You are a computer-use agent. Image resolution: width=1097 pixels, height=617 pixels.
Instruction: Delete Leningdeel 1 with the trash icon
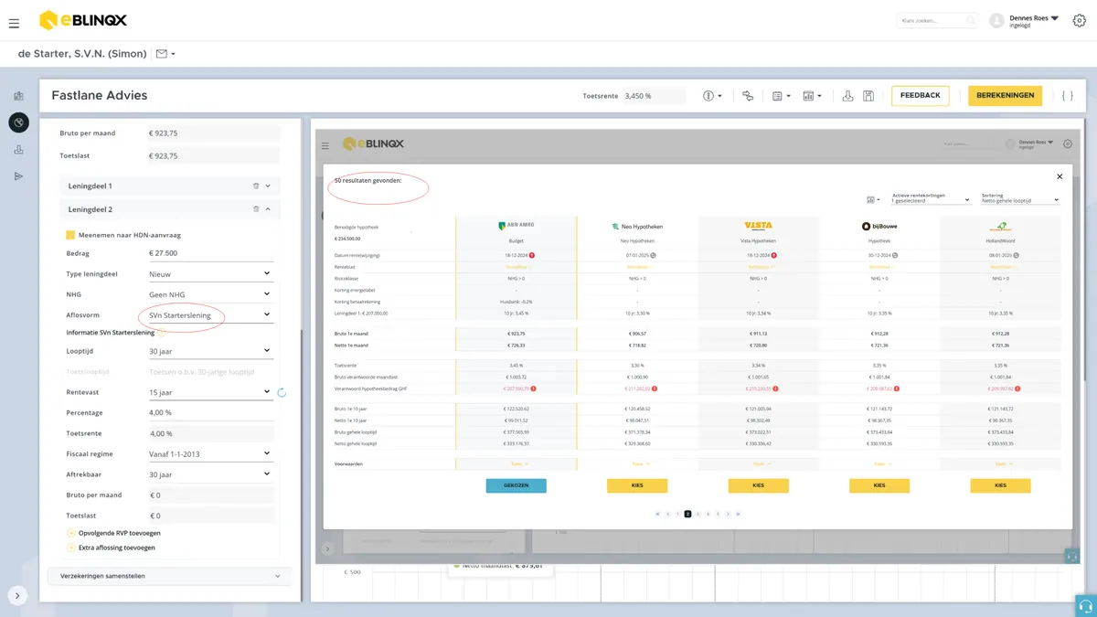point(256,186)
